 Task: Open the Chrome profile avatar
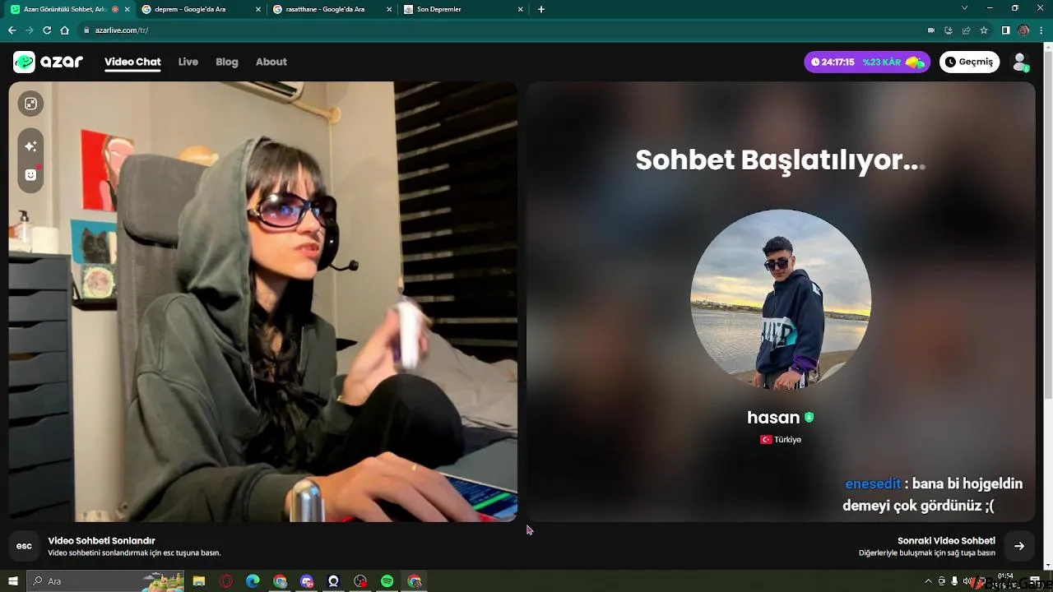click(1023, 30)
